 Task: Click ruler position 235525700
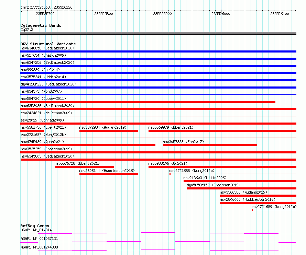click(x=45, y=14)
